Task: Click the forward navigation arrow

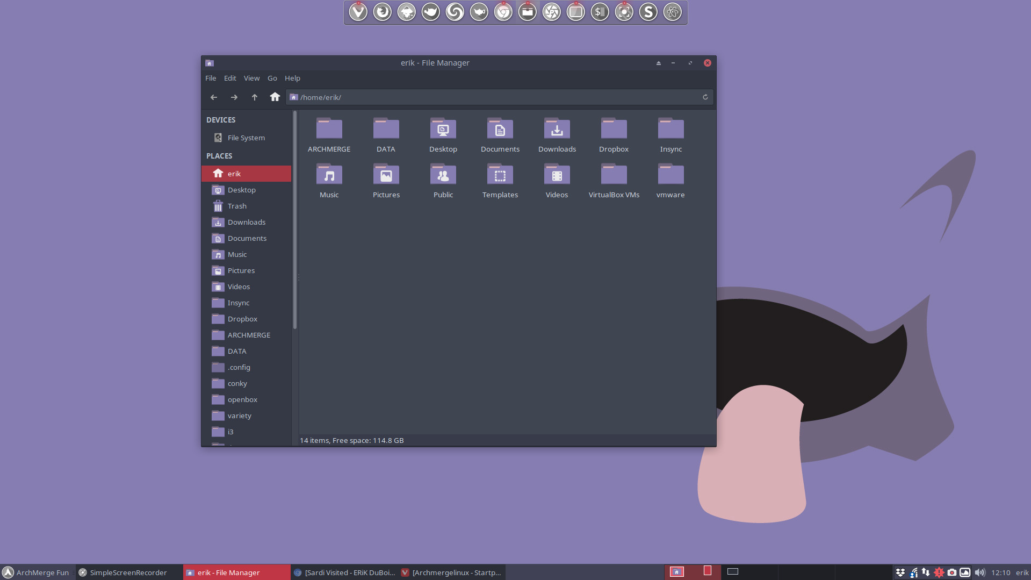Action: (x=234, y=97)
